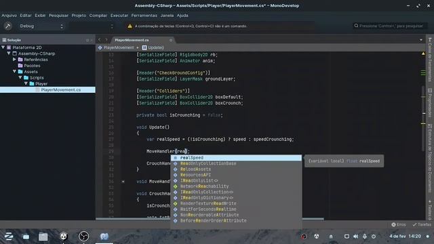434x244 pixels.
Task: Select IReadOnlyList<> completion item
Action: coord(236,181)
